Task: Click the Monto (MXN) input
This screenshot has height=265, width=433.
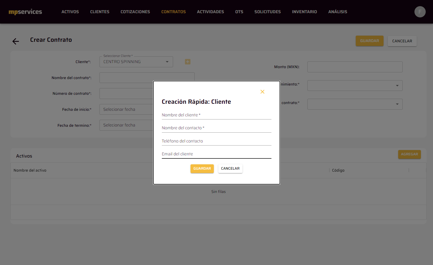Action: tap(355, 67)
